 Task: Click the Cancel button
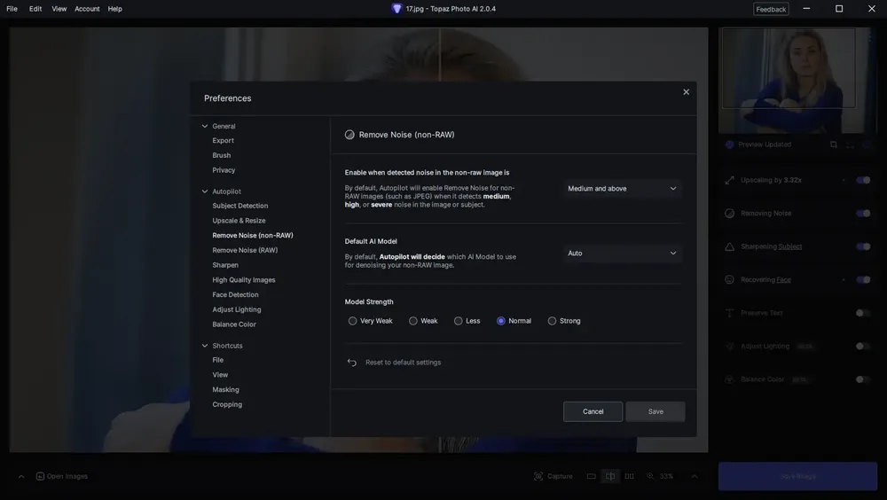tap(593, 411)
